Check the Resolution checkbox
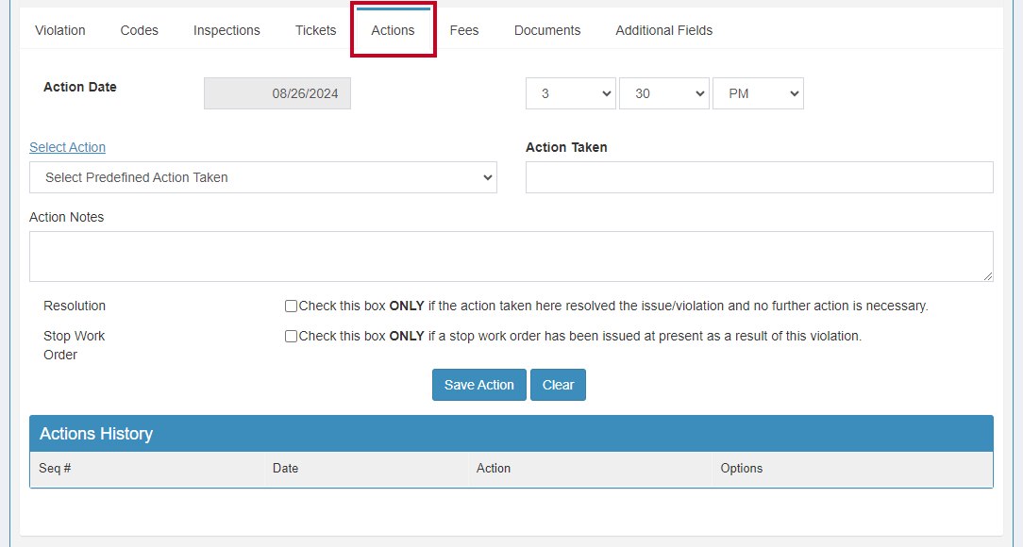Viewport: 1023px width, 547px height. [x=291, y=306]
